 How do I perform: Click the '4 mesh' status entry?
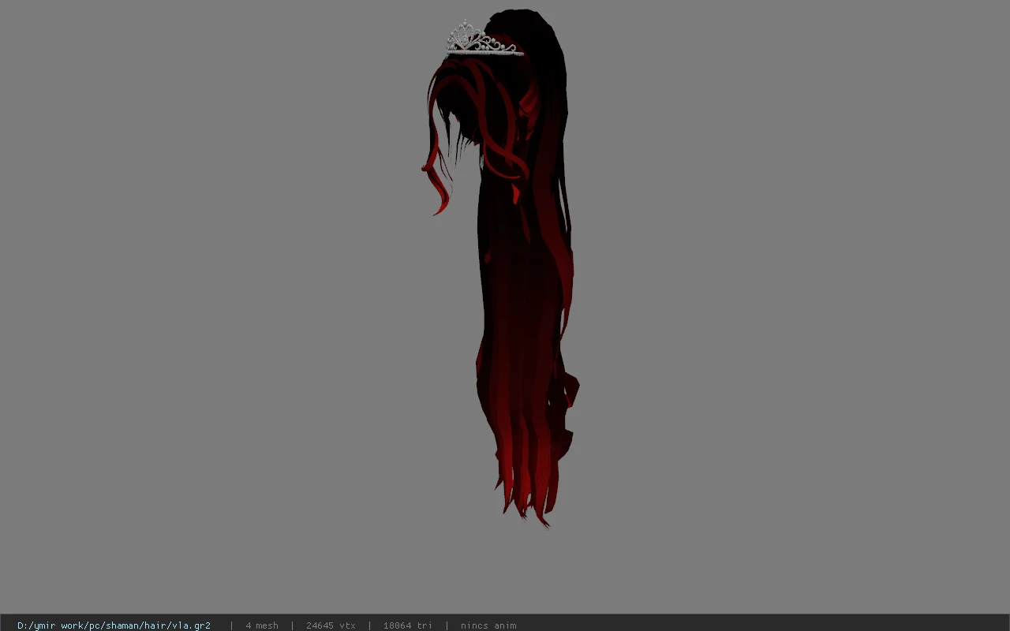point(262,625)
